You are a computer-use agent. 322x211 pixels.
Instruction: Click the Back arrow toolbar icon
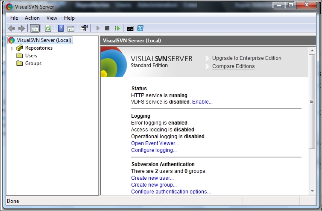12,28
